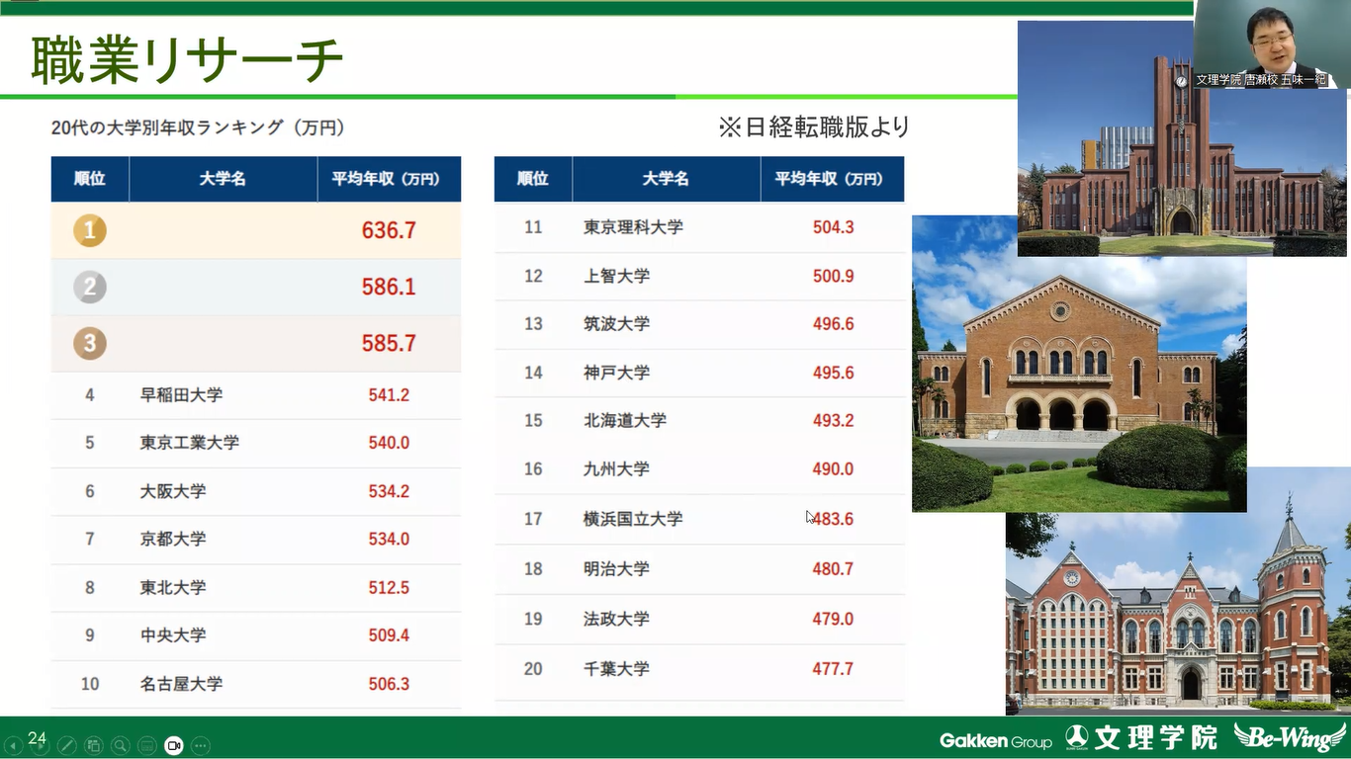Click 神戸大学 in the right table
The image size is (1351, 759).
click(x=616, y=373)
